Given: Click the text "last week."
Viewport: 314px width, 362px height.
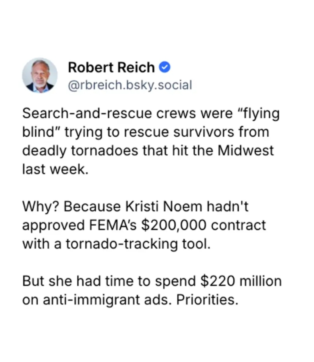Looking at the screenshot, I should pyautogui.click(x=55, y=169).
